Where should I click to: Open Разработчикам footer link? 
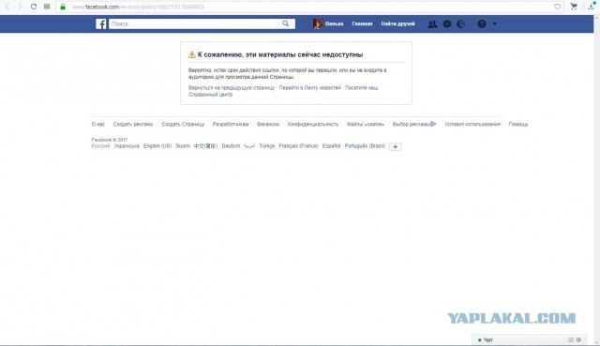[231, 124]
